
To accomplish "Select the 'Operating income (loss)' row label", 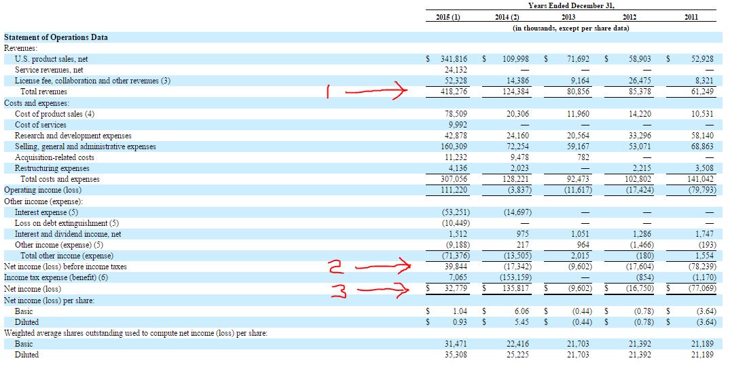I will (x=43, y=190).
